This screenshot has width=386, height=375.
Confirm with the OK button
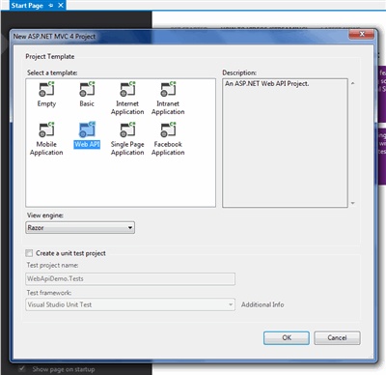point(287,338)
